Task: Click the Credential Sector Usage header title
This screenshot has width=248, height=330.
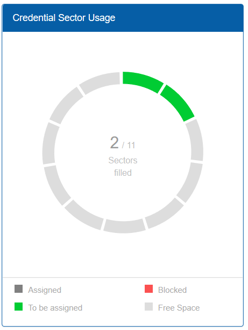Action: tap(64, 18)
